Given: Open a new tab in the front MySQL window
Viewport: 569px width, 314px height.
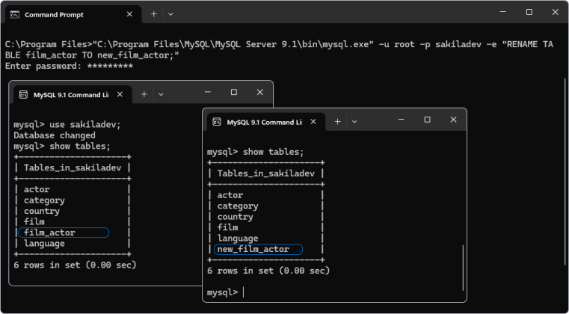Looking at the screenshot, I should tap(337, 122).
